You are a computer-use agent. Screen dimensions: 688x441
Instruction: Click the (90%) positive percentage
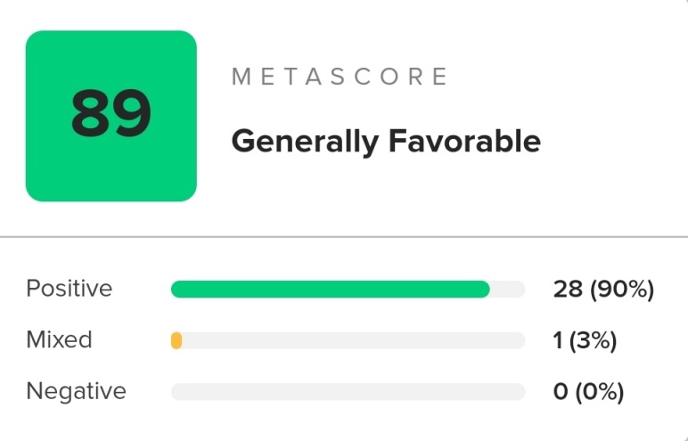pyautogui.click(x=622, y=289)
